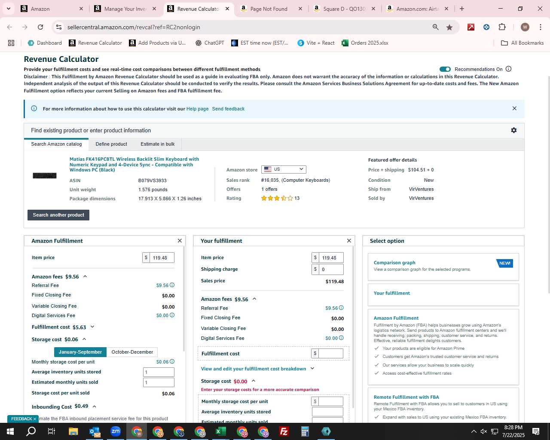Expand Fulfillment cost $5.63 section
Image resolution: width=550 pixels, height=440 pixels.
[x=92, y=327]
